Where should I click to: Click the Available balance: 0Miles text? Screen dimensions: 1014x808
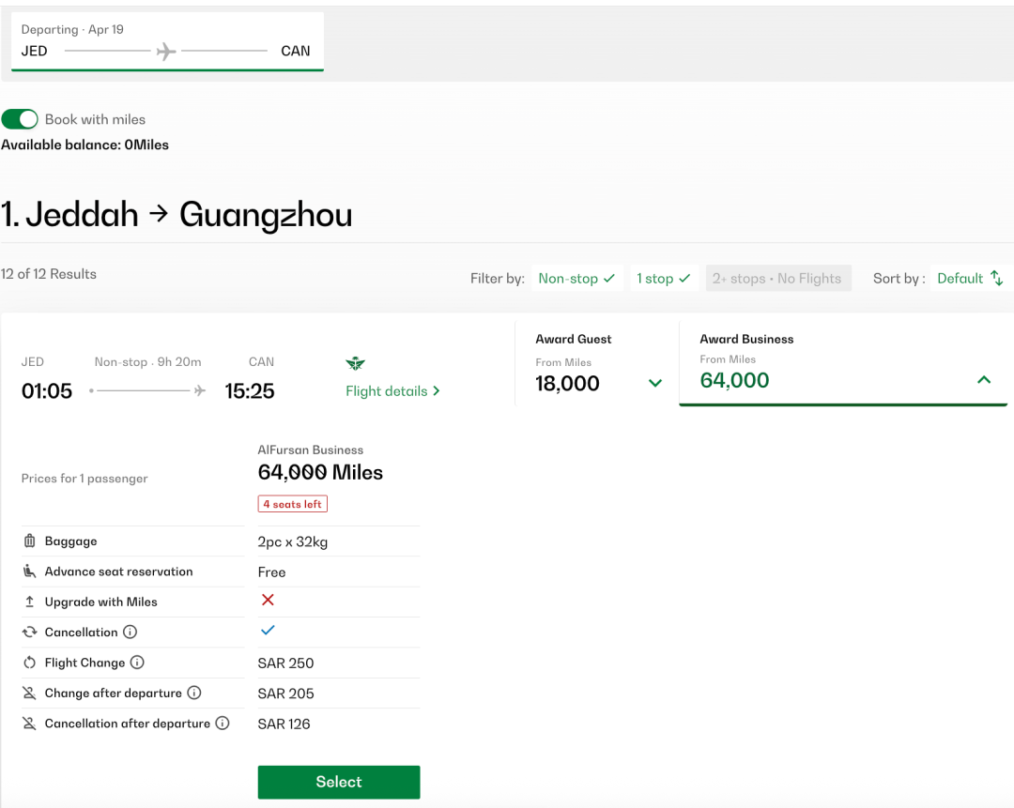click(x=84, y=145)
